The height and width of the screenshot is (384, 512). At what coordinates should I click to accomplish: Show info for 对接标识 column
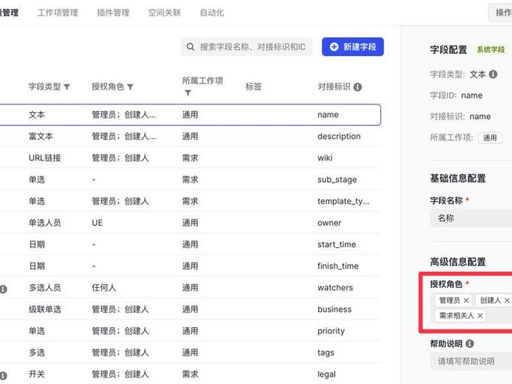pos(358,87)
